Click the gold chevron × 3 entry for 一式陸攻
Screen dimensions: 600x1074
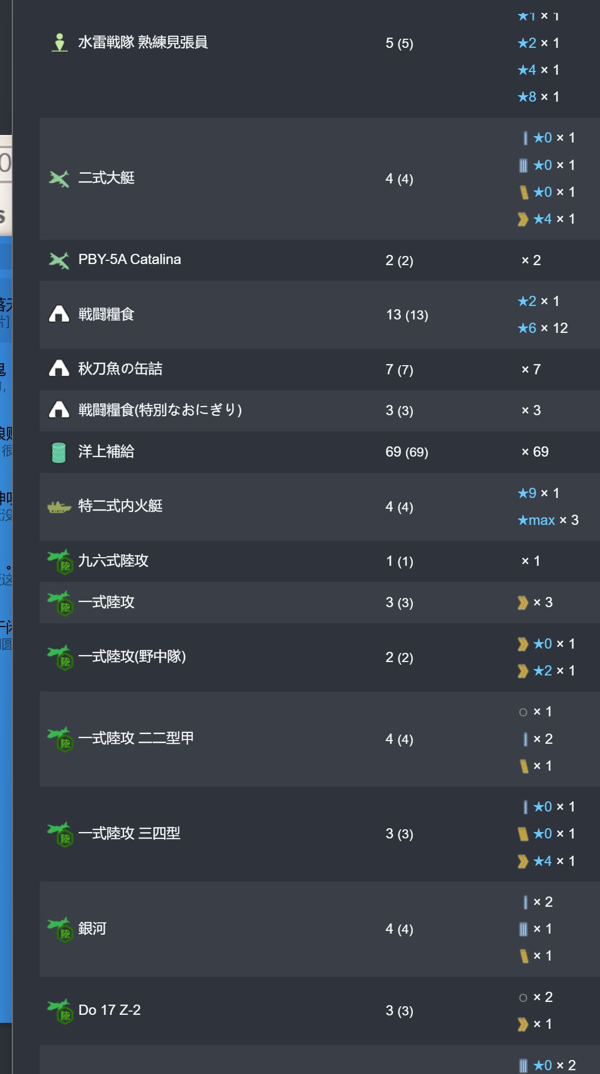tap(535, 602)
